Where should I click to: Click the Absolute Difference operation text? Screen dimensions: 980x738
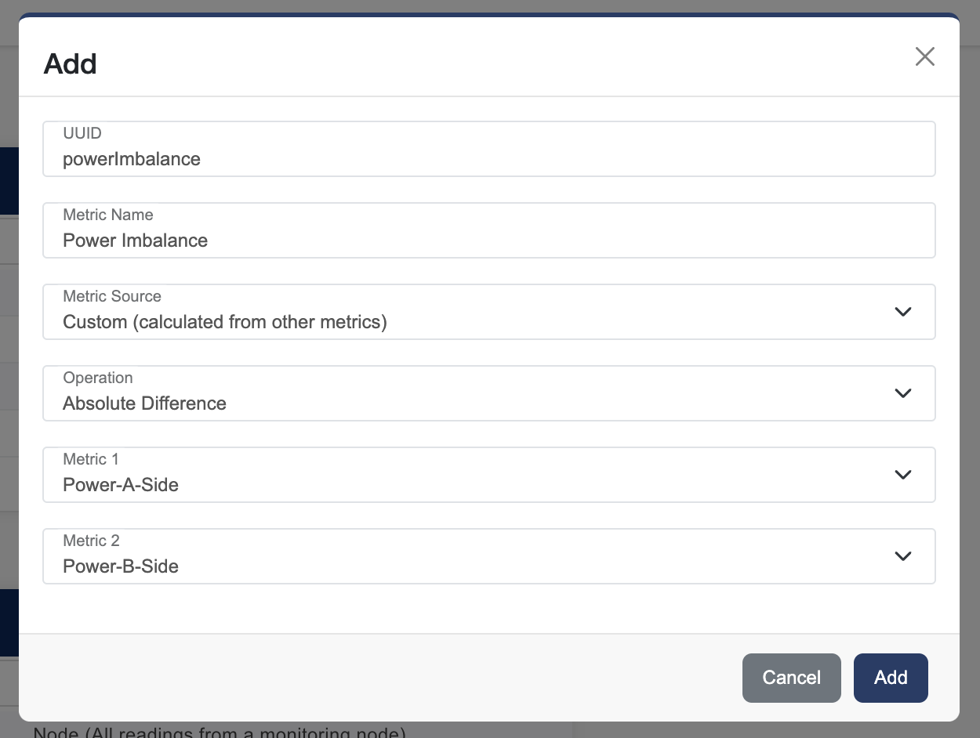click(x=144, y=403)
